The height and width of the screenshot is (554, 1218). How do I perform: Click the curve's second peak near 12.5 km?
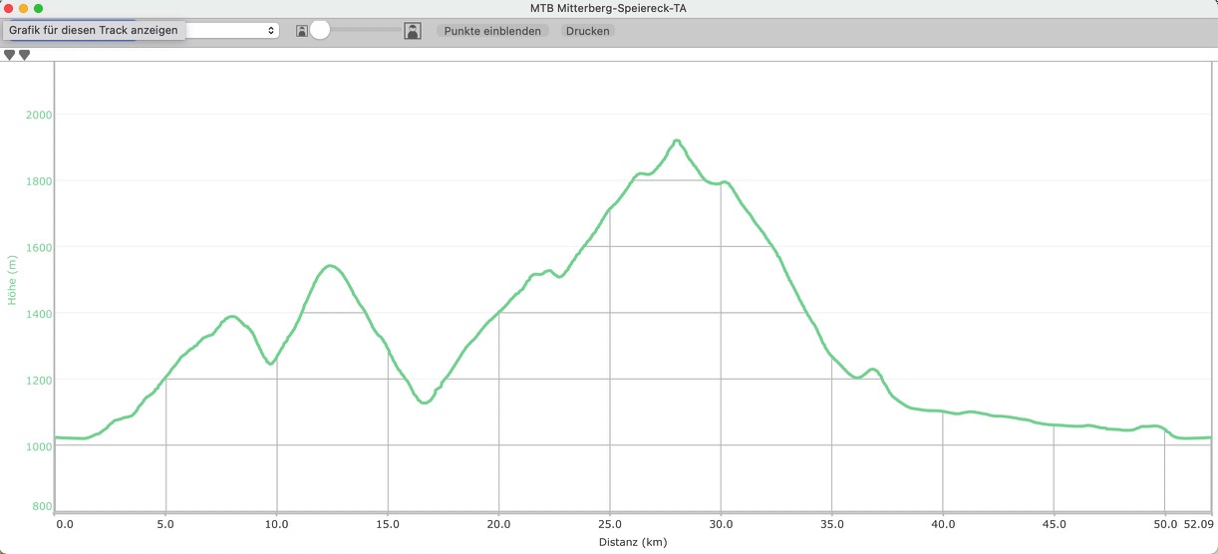(x=330, y=266)
